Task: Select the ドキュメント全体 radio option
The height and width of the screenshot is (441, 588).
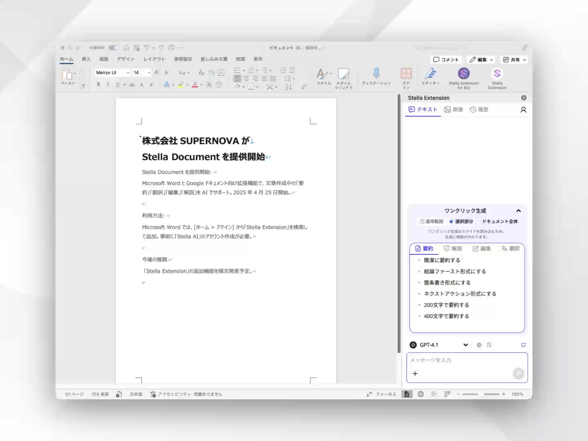Action: (x=500, y=221)
